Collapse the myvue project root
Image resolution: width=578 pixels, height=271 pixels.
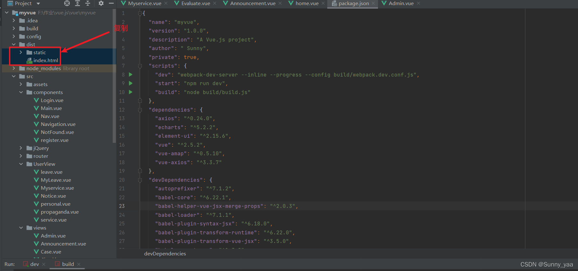pyautogui.click(x=7, y=13)
